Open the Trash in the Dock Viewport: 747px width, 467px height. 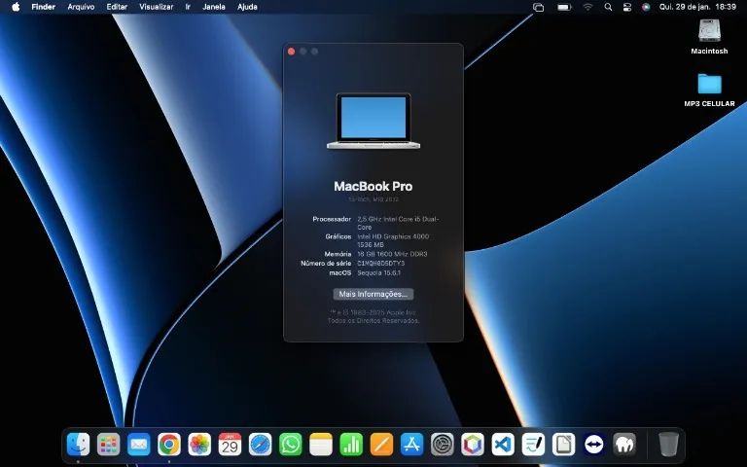click(668, 445)
